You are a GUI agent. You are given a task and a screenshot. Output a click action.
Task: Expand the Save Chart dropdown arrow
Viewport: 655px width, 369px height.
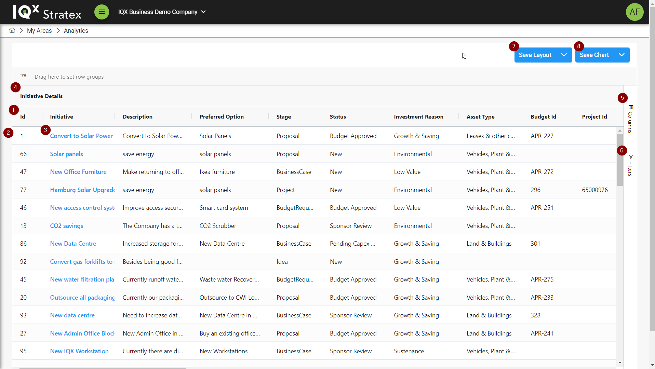pos(621,55)
